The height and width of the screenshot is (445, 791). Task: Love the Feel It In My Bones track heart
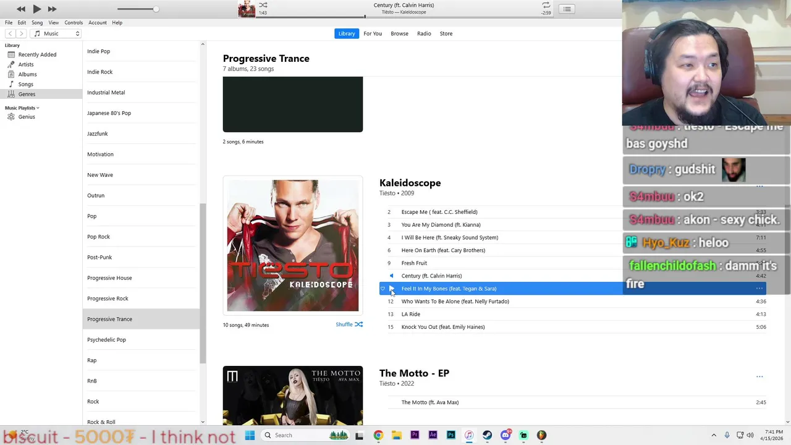pyautogui.click(x=383, y=289)
